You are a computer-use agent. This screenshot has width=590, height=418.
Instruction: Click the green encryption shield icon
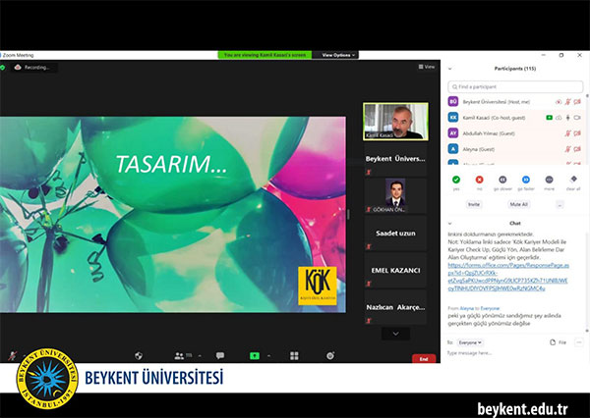tap(3, 68)
